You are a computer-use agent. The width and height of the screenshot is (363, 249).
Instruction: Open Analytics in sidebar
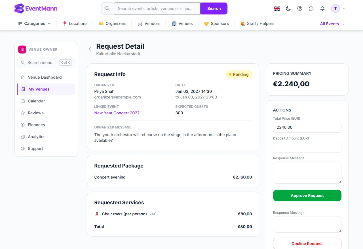point(46,137)
